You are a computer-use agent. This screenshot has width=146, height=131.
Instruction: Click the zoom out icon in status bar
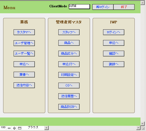point(9,128)
